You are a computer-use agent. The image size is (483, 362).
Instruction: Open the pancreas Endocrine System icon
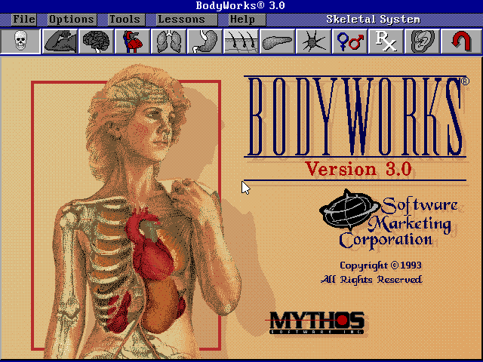(x=277, y=41)
